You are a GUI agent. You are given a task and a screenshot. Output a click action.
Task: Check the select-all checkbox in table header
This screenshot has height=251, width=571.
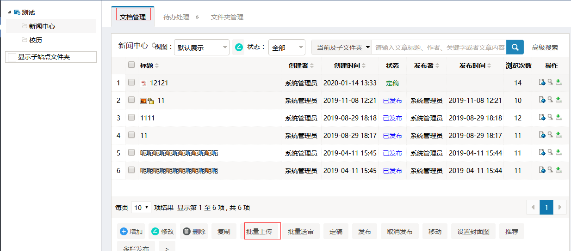[x=131, y=65]
